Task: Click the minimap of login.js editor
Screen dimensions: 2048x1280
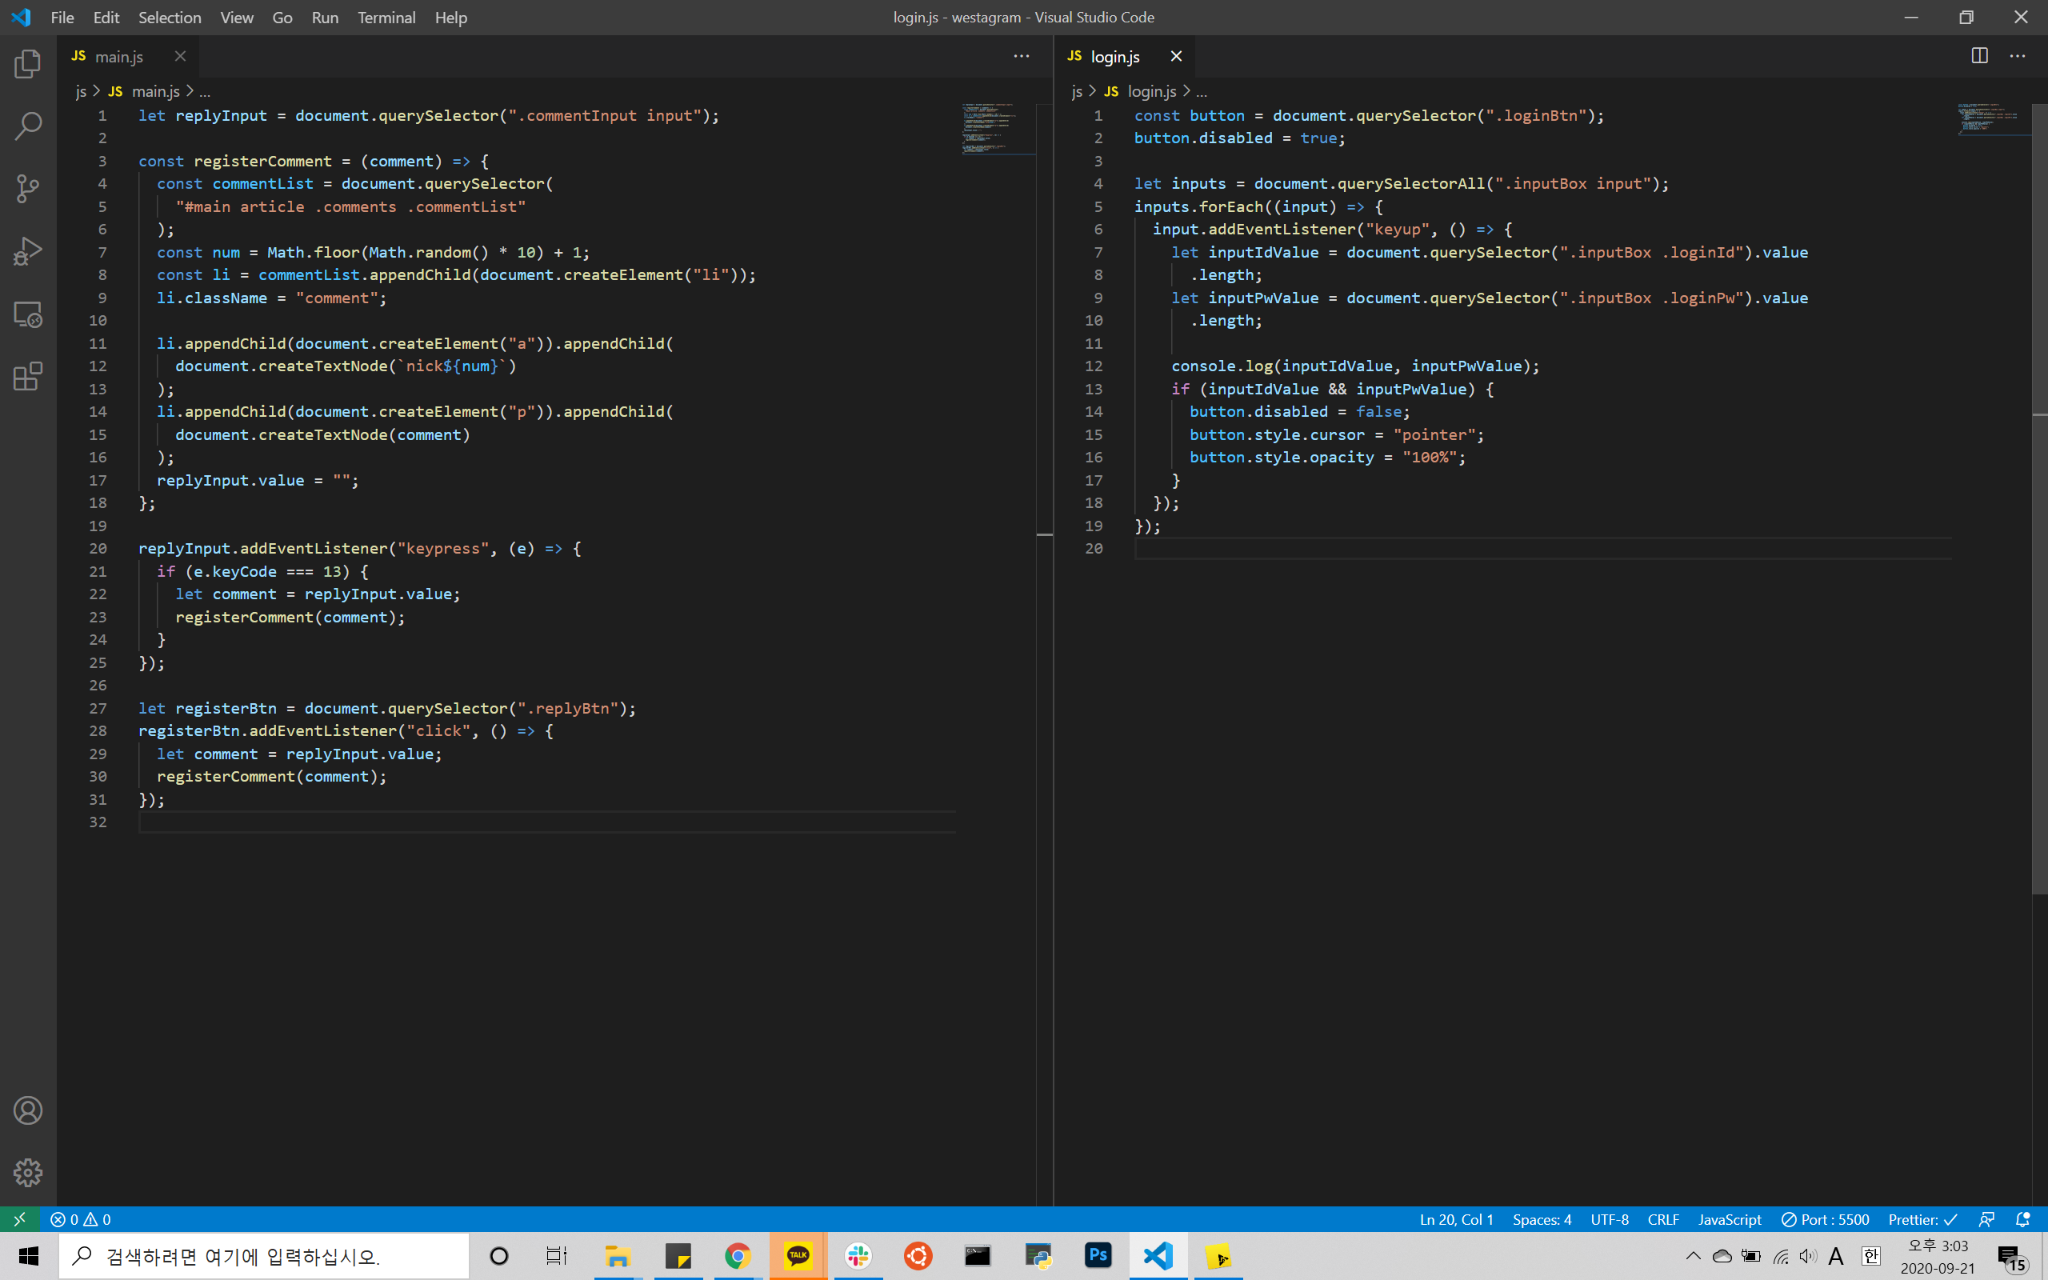Action: click(1994, 119)
